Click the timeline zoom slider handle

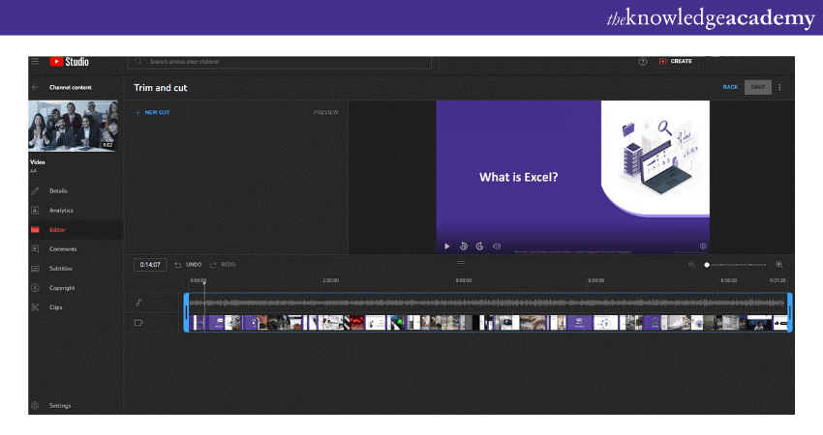click(707, 264)
